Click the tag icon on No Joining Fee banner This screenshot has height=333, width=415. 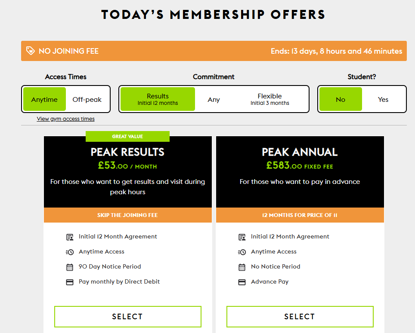coord(30,51)
